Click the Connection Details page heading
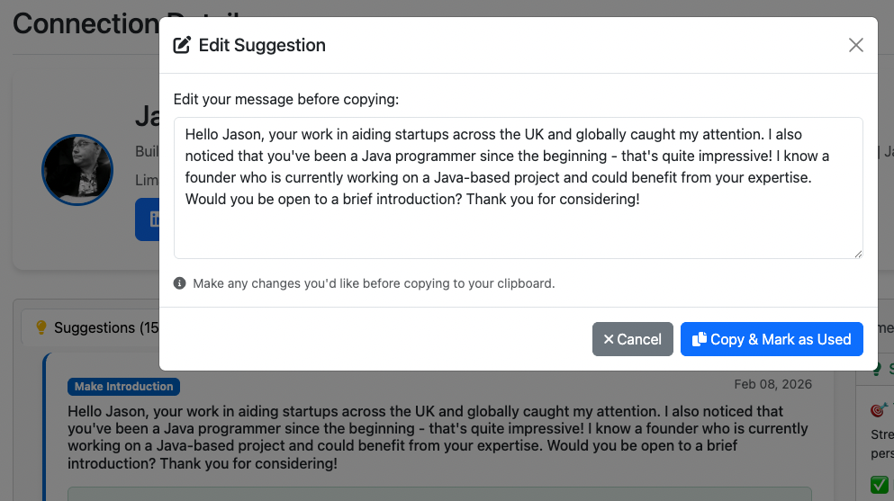This screenshot has height=501, width=894. [x=86, y=22]
